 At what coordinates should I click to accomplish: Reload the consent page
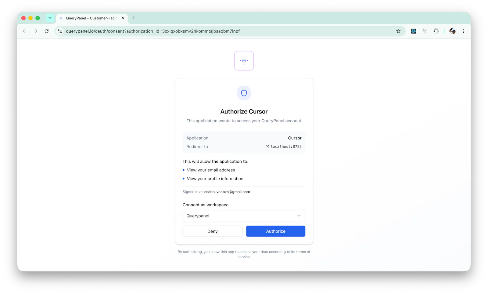46,31
